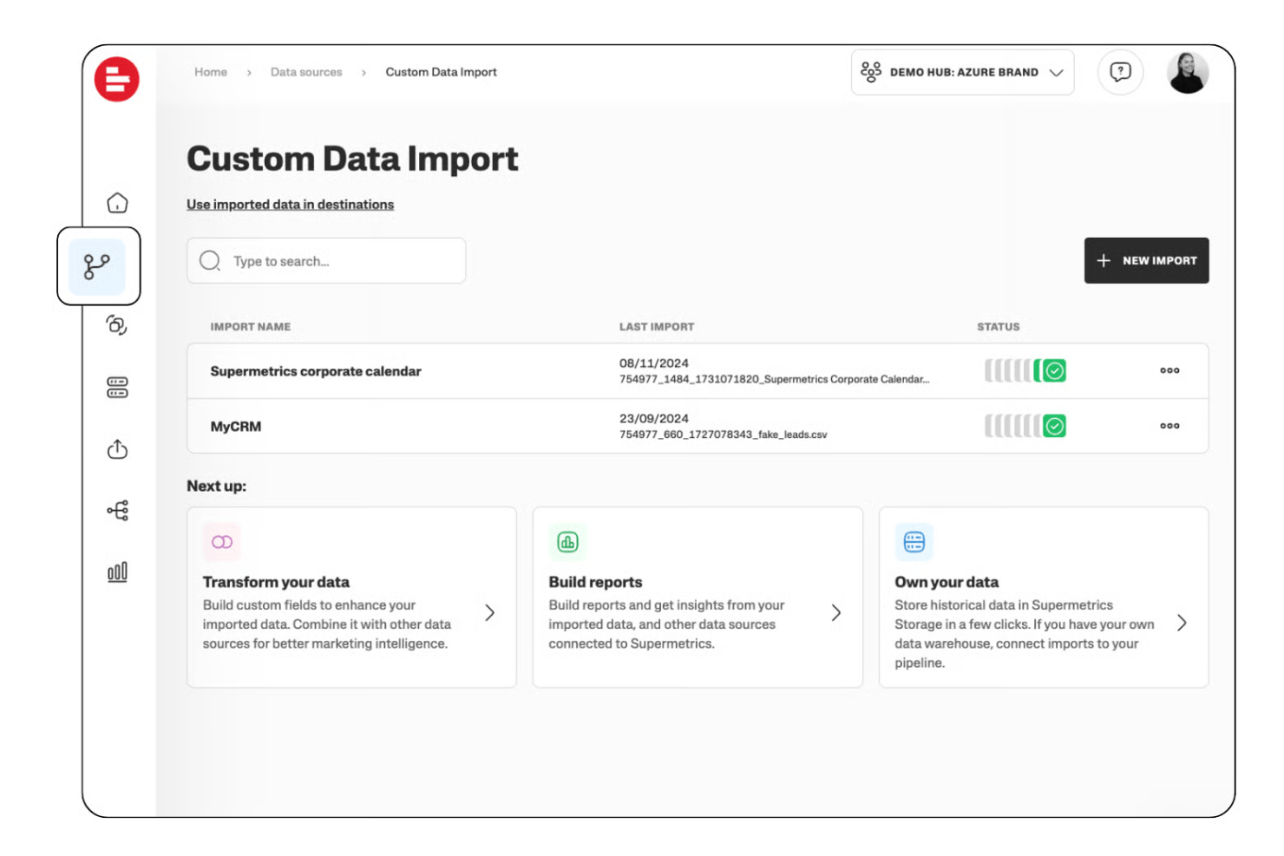Click the chevron on Own your data

click(1182, 623)
